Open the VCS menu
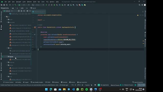163x92 pixels. [47, 2]
